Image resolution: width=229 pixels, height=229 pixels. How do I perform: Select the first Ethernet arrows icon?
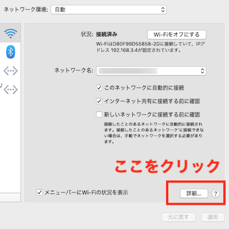click(11, 71)
